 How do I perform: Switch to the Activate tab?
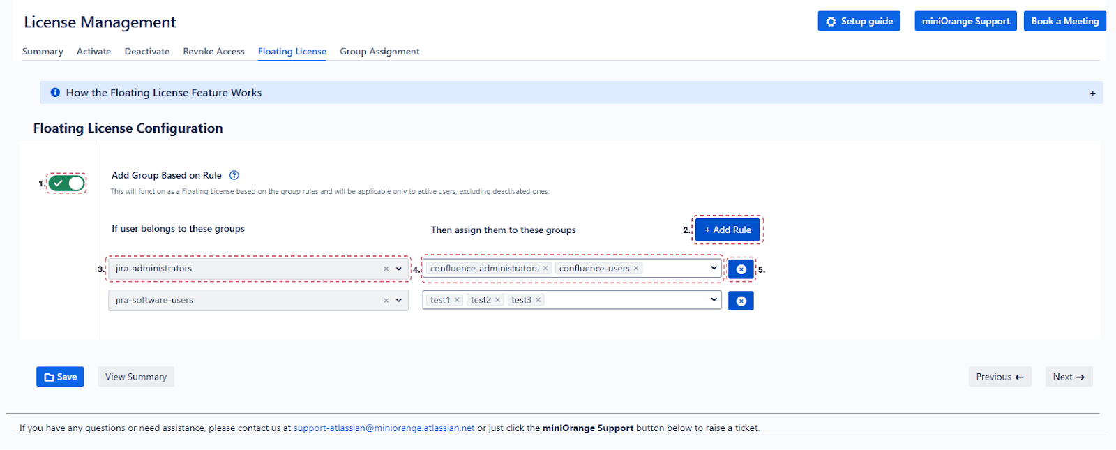pyautogui.click(x=93, y=52)
